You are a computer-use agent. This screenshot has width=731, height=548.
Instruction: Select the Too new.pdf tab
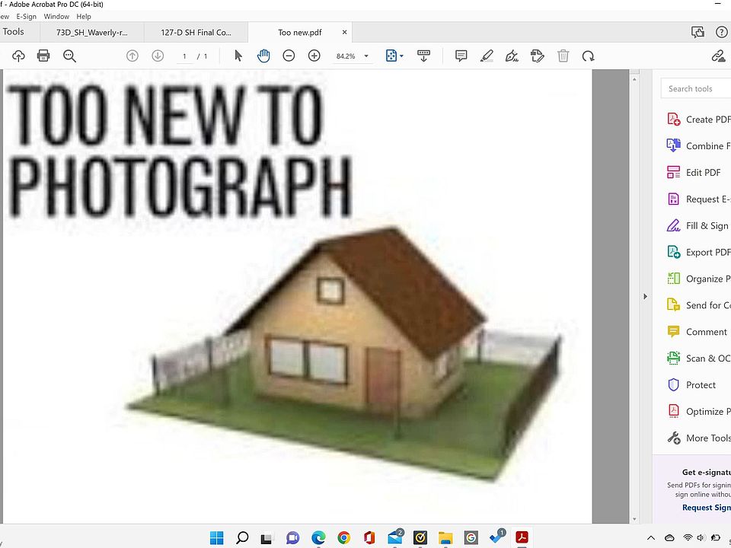[300, 32]
